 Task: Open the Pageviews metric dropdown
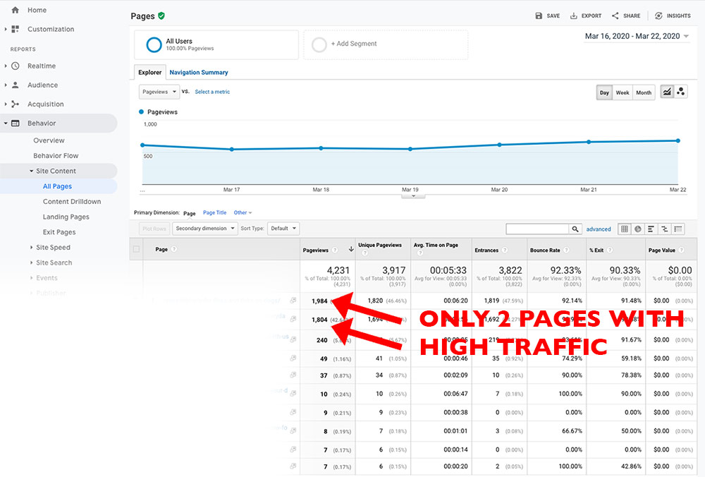159,92
